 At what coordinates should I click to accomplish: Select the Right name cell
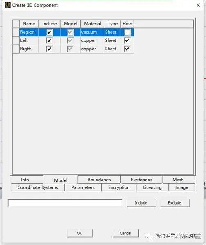29,49
